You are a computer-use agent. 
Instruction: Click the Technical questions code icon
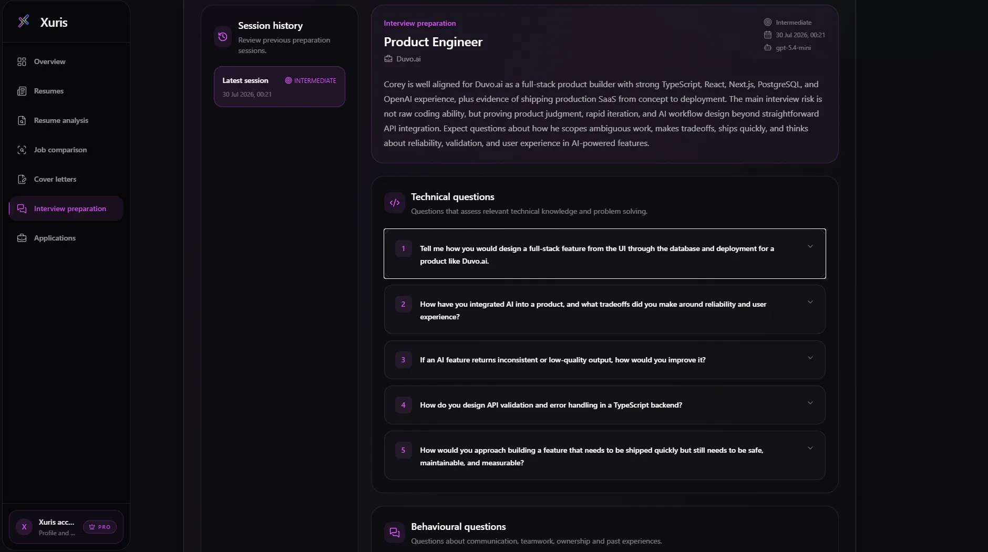(x=395, y=203)
